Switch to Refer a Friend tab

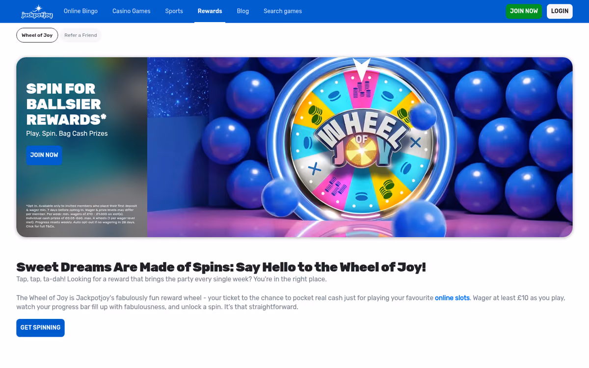click(x=80, y=35)
